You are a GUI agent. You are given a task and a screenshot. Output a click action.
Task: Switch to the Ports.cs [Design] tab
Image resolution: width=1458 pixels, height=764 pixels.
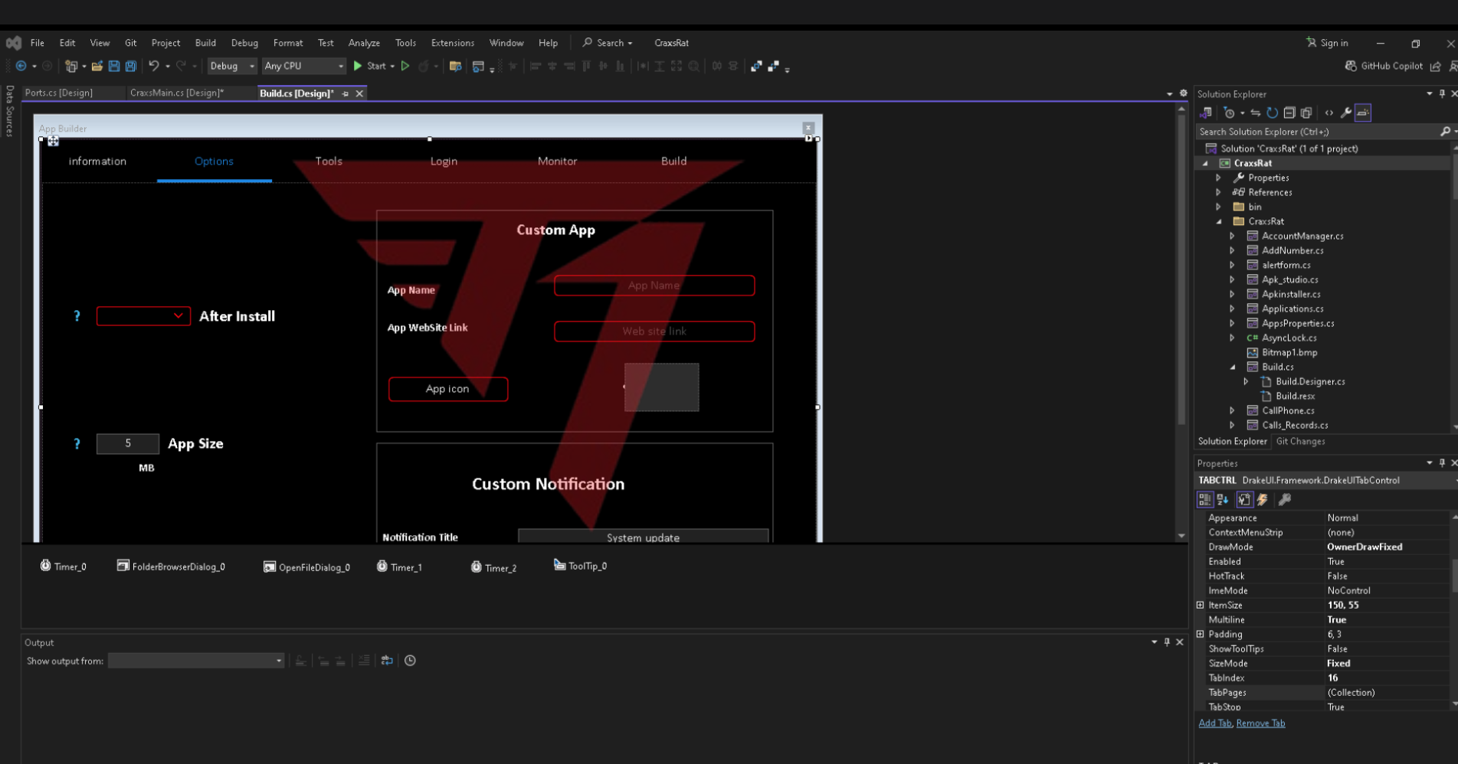coord(59,93)
